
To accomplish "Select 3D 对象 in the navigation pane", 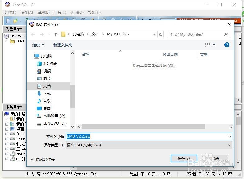I will (47, 64).
